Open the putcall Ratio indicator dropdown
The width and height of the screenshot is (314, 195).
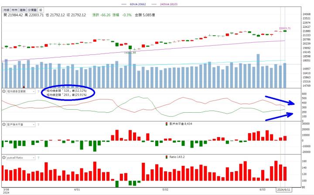(21, 158)
